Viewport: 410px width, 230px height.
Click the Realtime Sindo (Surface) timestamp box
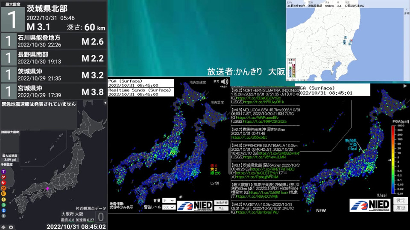pos(141,92)
